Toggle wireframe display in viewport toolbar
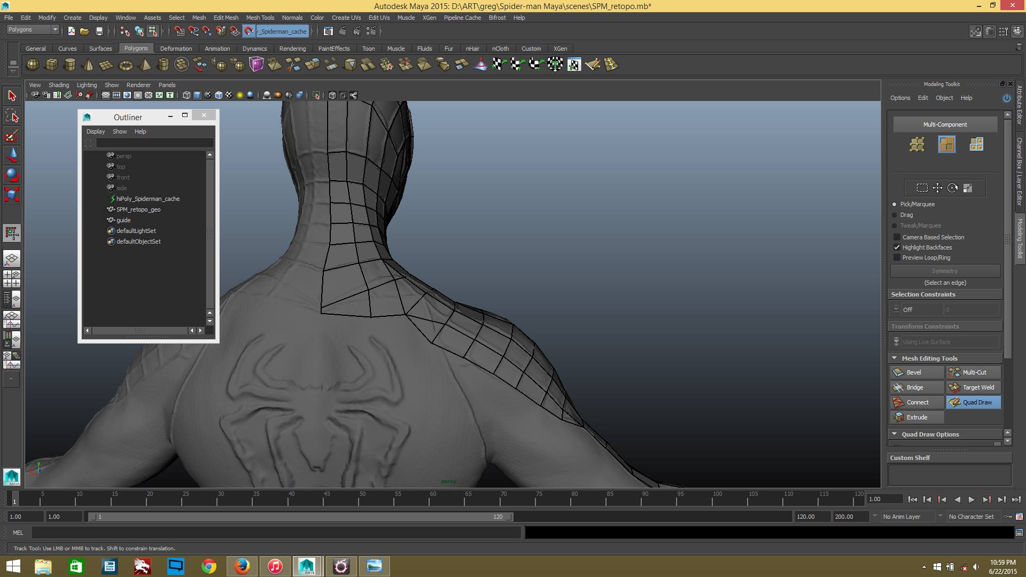The height and width of the screenshot is (577, 1026). (186, 96)
